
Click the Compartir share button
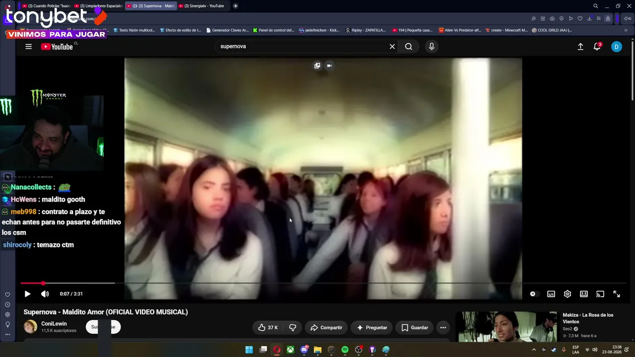326,328
